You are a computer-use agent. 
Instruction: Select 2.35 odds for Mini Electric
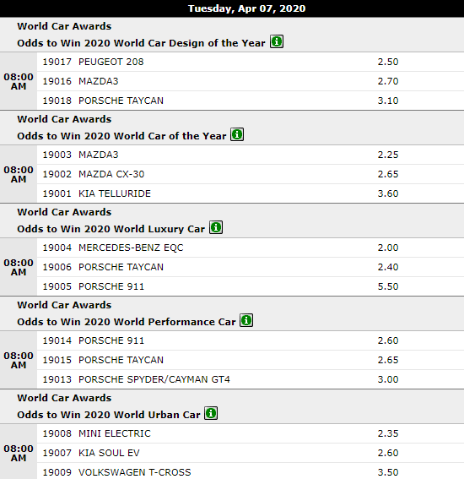tap(388, 433)
